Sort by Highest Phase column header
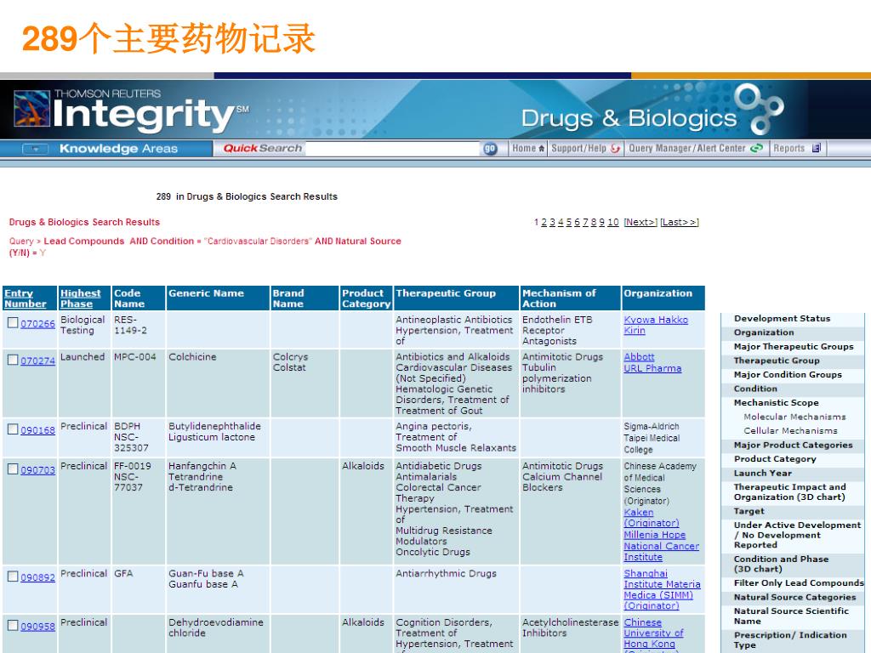 [x=81, y=298]
